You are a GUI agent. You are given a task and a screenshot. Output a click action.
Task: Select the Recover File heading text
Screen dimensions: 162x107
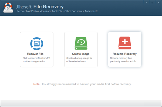(35, 54)
